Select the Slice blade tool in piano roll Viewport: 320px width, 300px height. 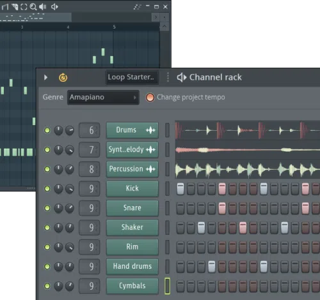pyautogui.click(x=15, y=7)
